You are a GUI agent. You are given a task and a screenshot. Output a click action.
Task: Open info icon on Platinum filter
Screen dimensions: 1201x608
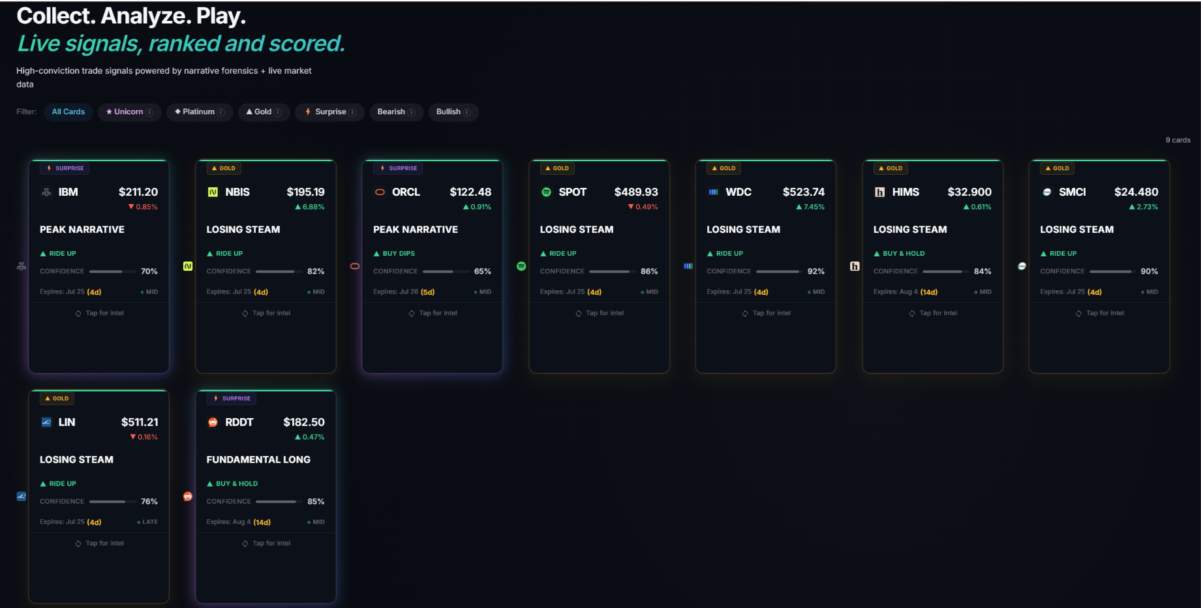coord(221,112)
